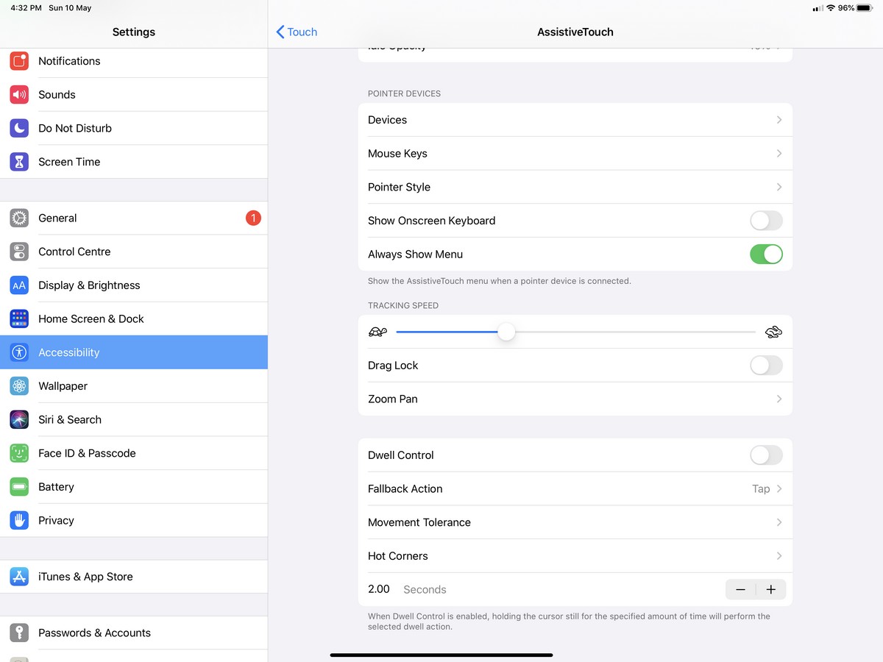Tap the 96% battery percentage text

(846, 8)
